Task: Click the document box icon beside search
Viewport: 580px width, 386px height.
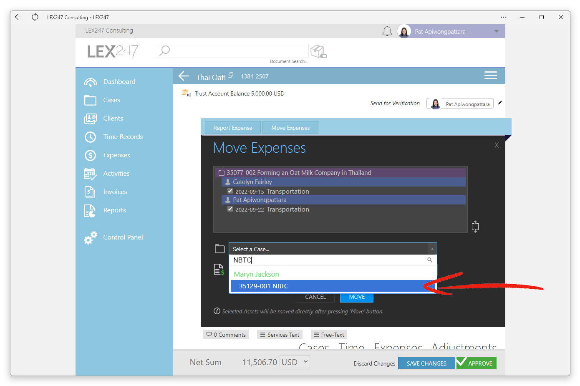Action: click(319, 52)
